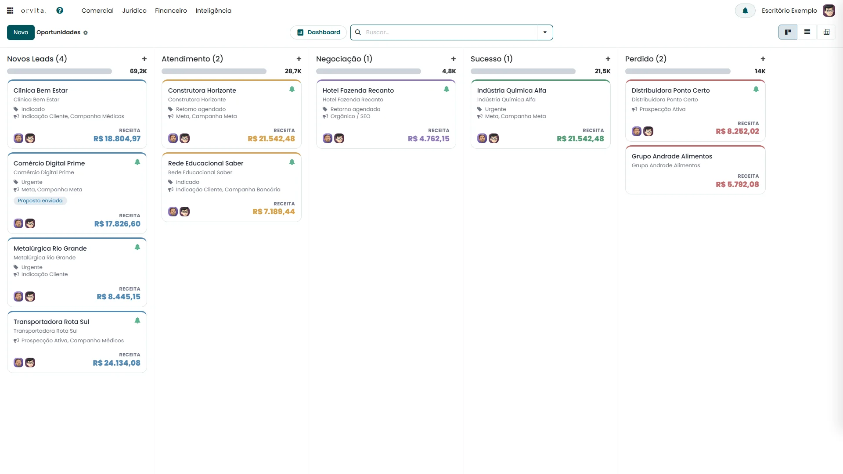Click Novos Leads progress bar
This screenshot has height=474, width=843.
click(x=59, y=71)
